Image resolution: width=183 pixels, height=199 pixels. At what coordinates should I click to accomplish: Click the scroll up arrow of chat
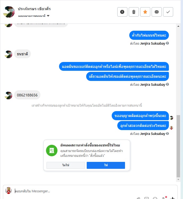178,26
